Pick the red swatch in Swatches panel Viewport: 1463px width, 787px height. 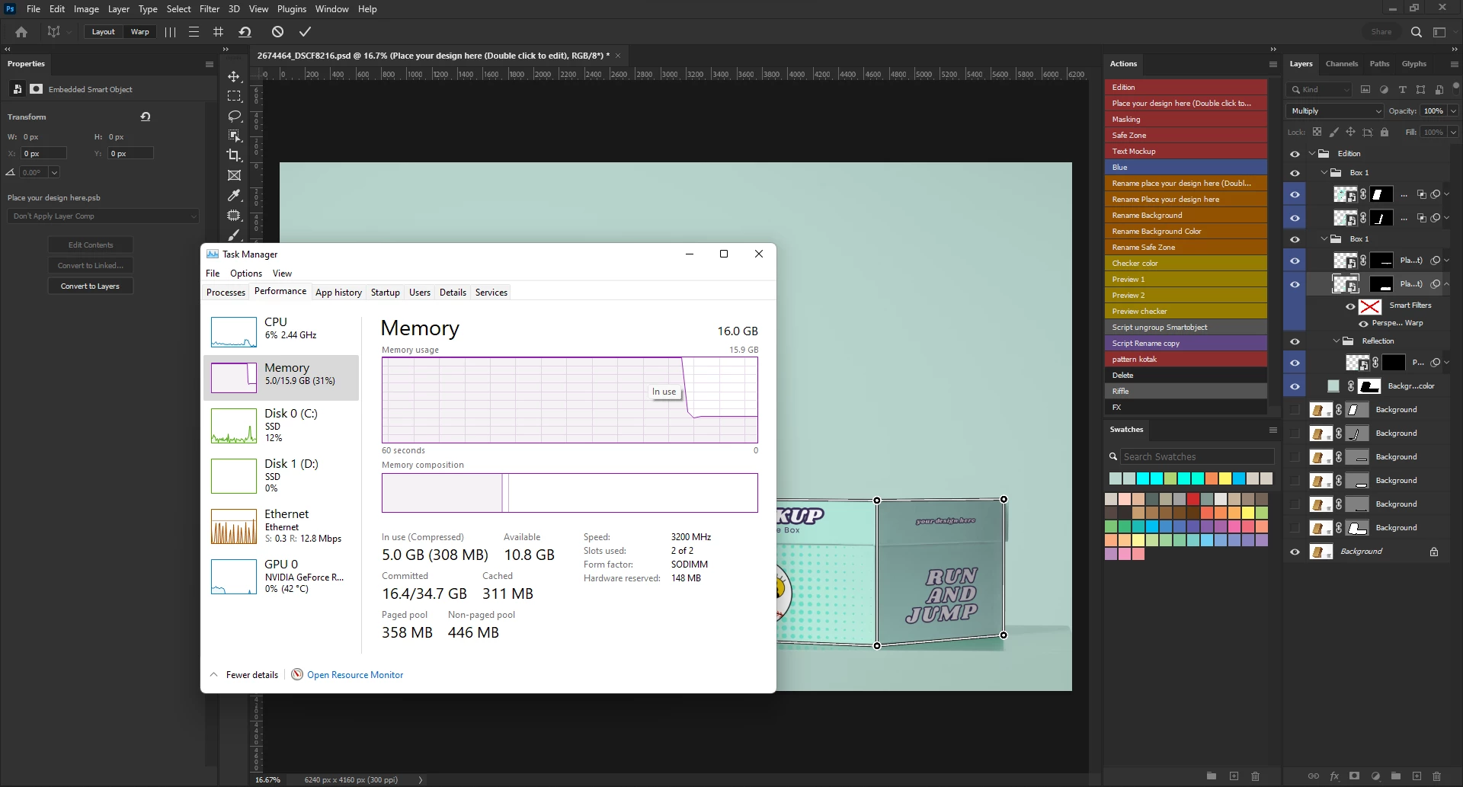pos(1193,499)
